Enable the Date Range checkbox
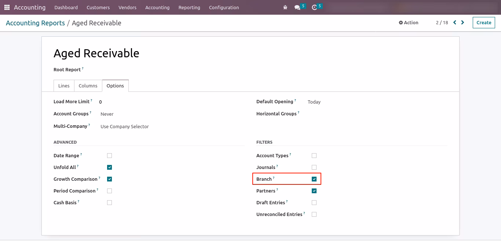 coord(109,155)
